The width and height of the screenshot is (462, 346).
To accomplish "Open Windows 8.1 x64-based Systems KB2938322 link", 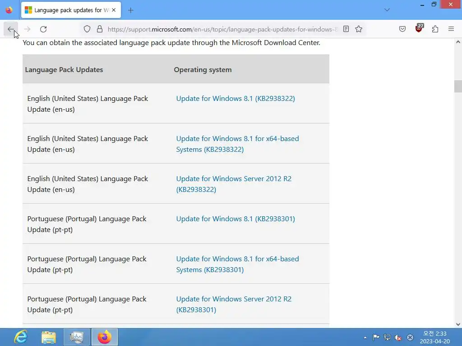I will pos(237,144).
